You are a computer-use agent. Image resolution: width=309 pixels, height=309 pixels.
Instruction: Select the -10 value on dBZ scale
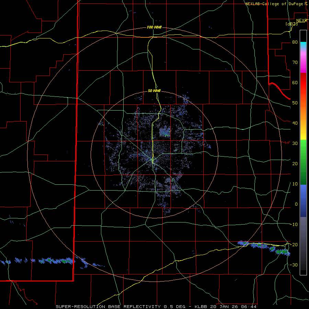pos(294,225)
